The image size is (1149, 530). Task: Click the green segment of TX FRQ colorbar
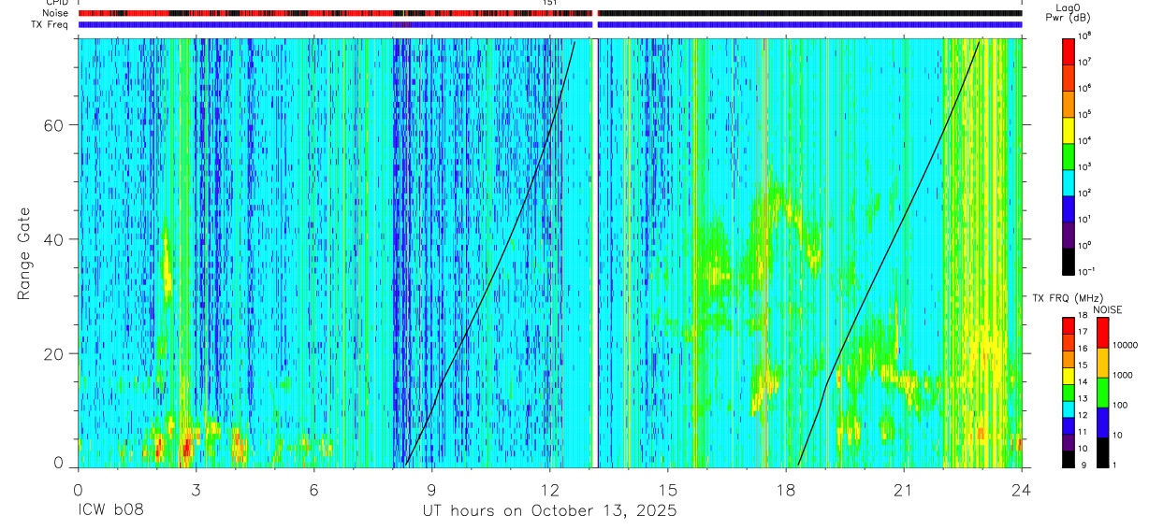pos(1069,393)
